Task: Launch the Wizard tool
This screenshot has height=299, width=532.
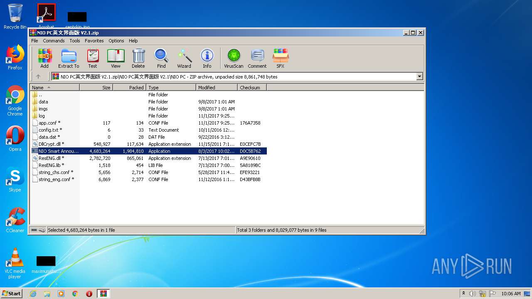Action: 184,58
